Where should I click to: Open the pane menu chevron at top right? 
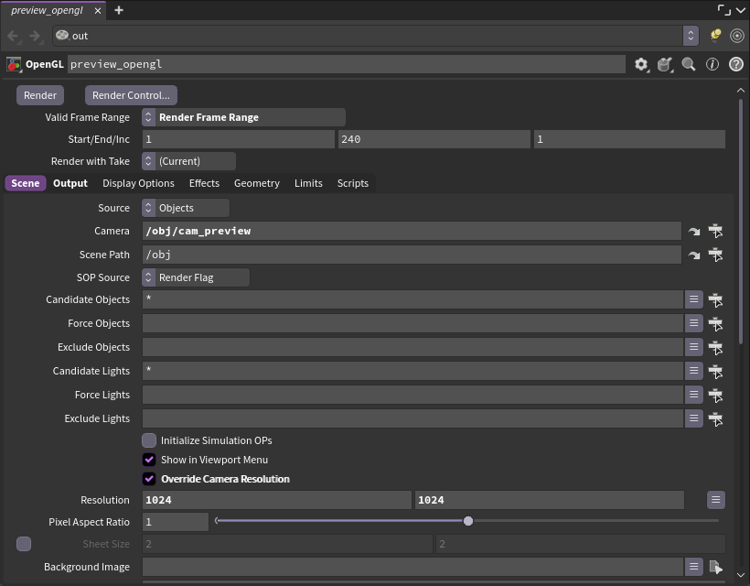tap(741, 10)
